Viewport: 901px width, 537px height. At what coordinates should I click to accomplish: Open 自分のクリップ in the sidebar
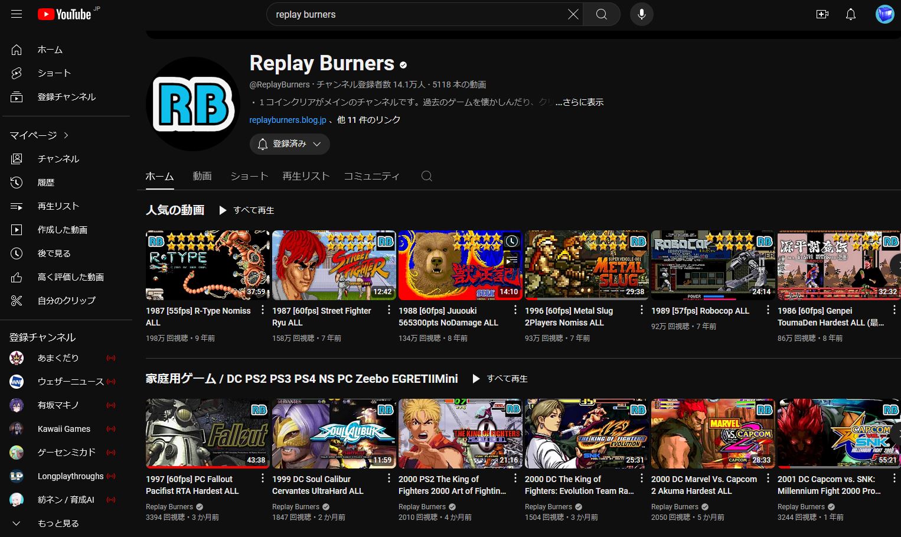(x=66, y=301)
